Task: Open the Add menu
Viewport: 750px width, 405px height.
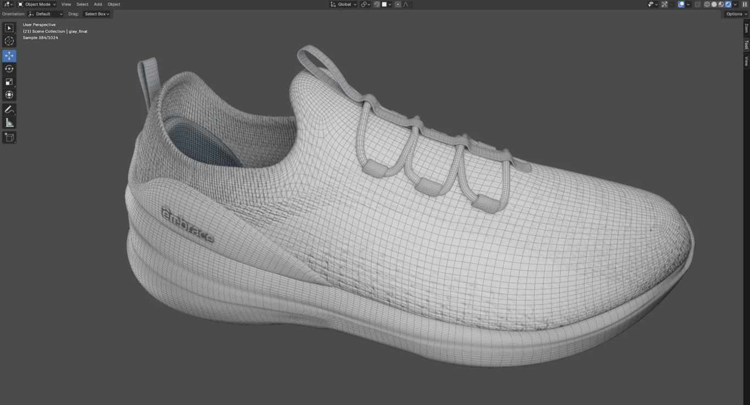Action: 98,4
